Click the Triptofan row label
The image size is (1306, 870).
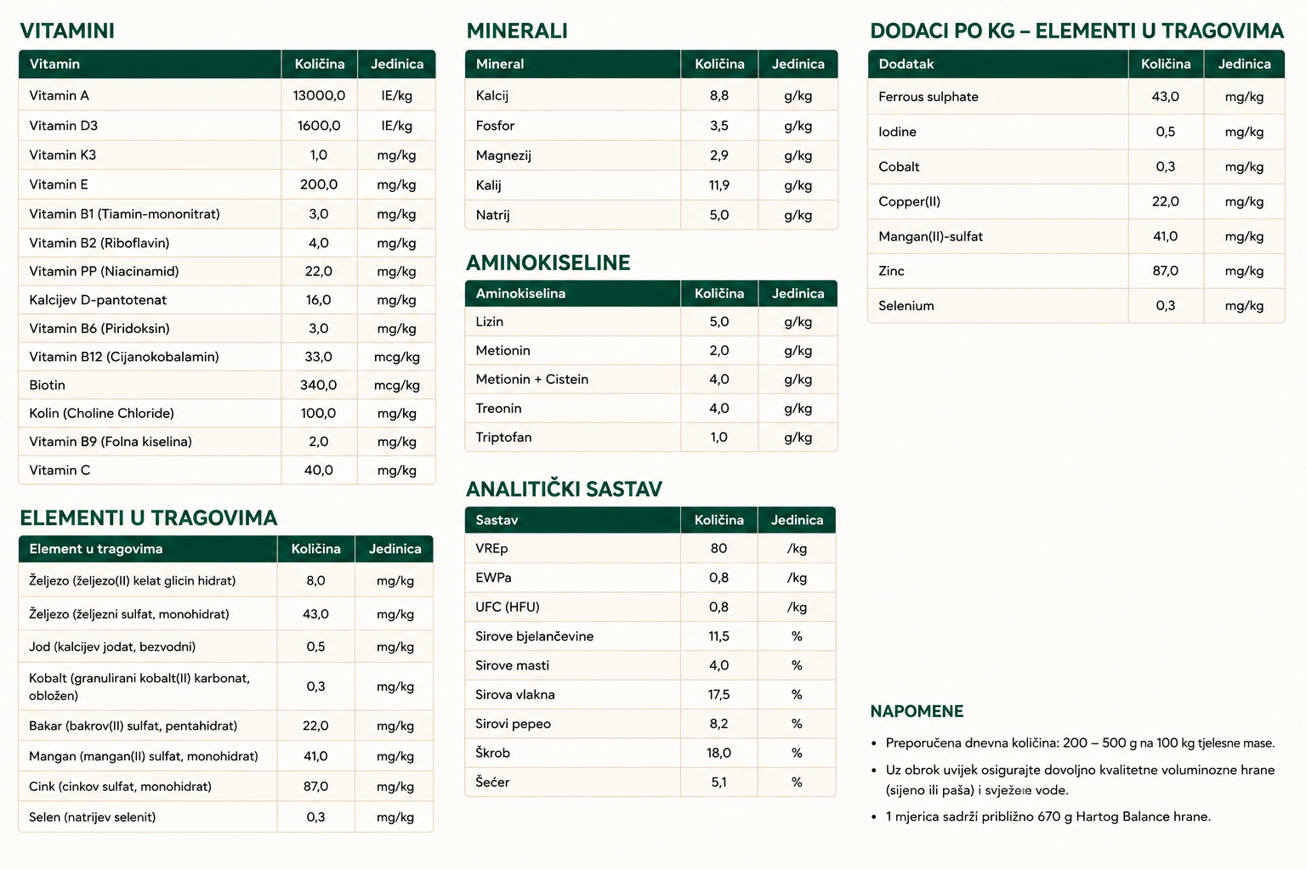pos(504,438)
